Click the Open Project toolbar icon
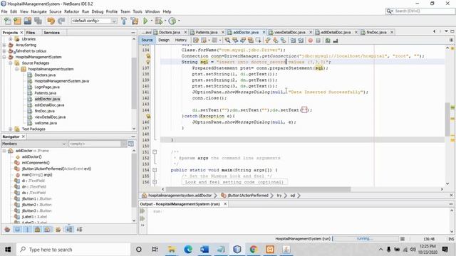456x256 pixels. [28, 21]
